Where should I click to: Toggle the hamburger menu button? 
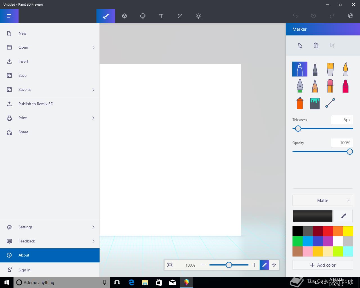(9, 16)
